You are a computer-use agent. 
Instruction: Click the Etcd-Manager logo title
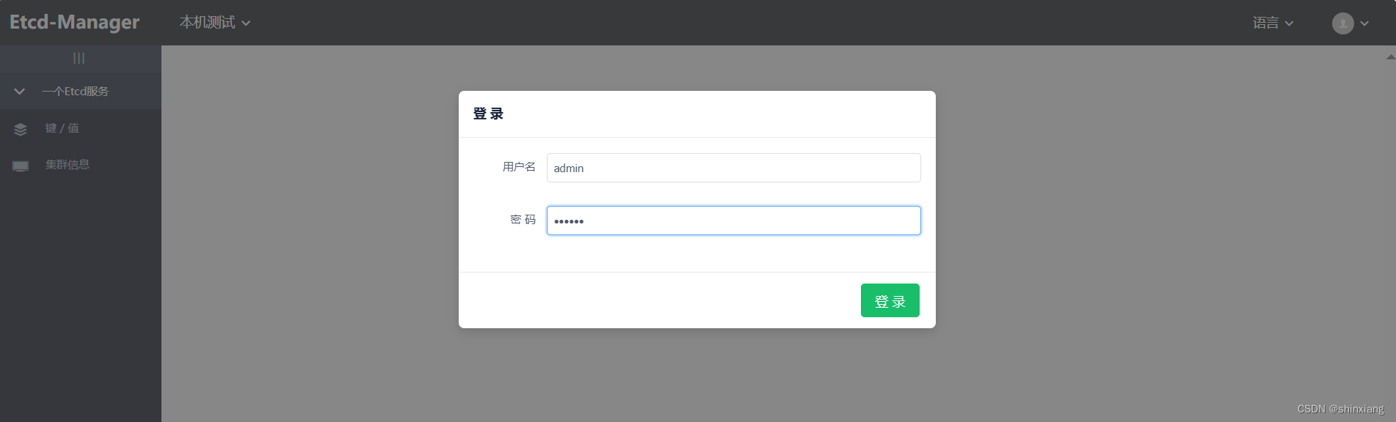click(x=74, y=22)
